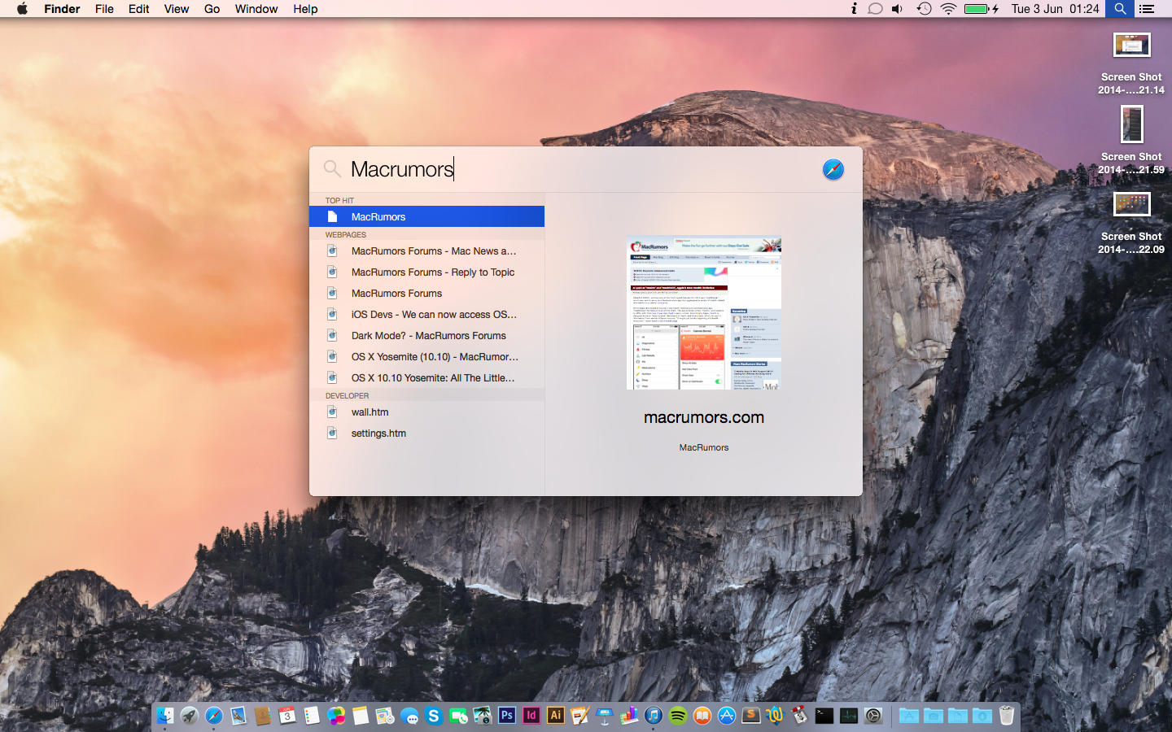Image resolution: width=1172 pixels, height=732 pixels.
Task: Select the MacRumors top hit result
Action: [x=426, y=216]
